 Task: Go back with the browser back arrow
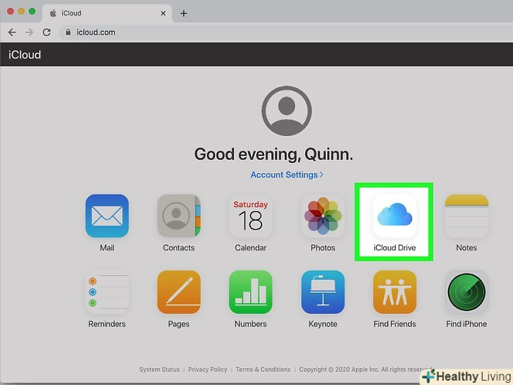pos(12,32)
